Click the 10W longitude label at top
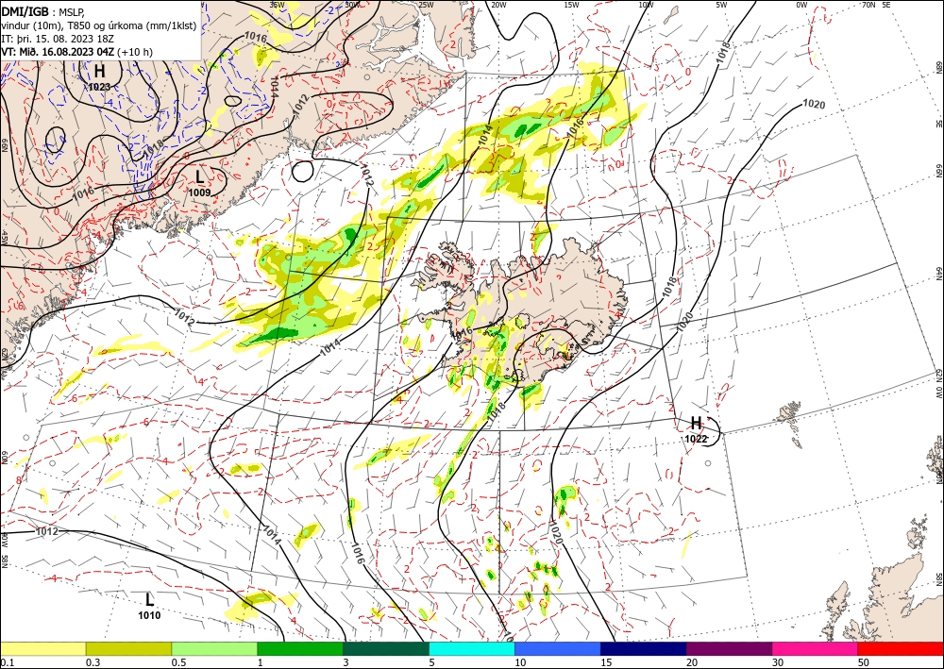Image resolution: width=944 pixels, height=669 pixels. click(x=646, y=5)
